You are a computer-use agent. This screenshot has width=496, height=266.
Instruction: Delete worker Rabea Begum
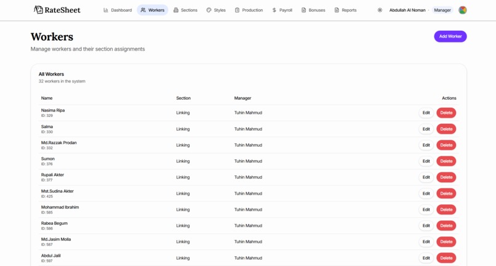[x=446, y=226]
